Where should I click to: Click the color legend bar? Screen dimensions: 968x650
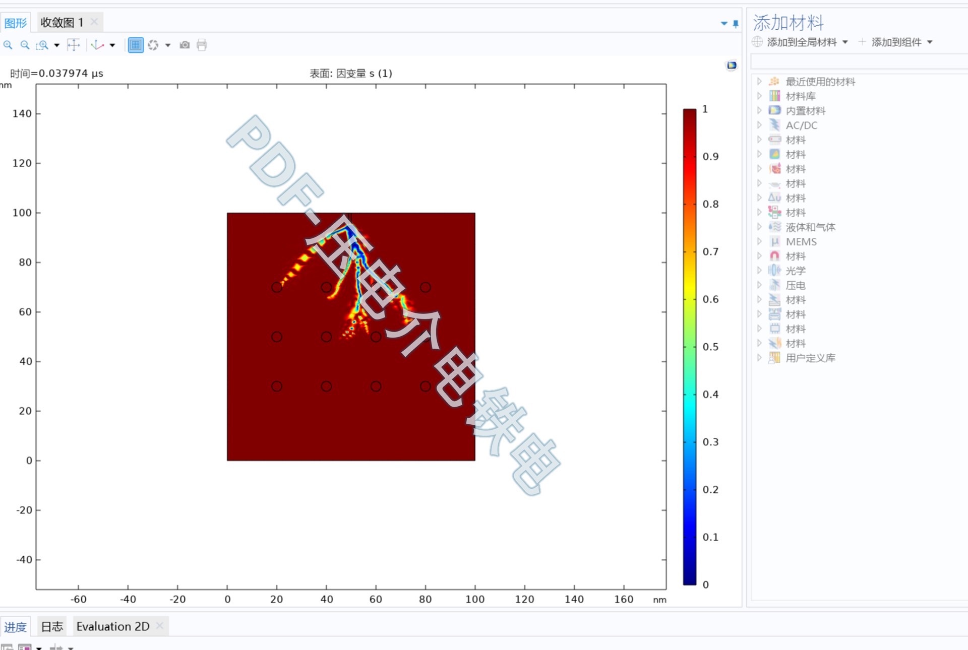pos(689,347)
